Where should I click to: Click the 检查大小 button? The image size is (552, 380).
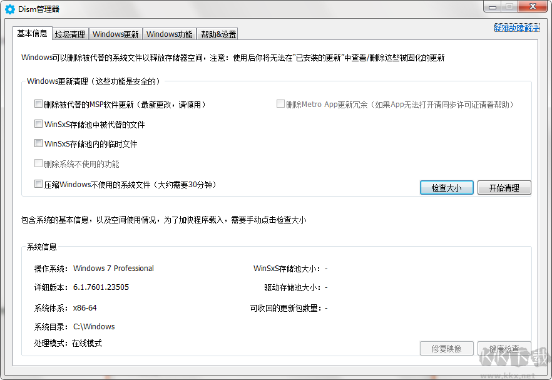[x=446, y=188]
